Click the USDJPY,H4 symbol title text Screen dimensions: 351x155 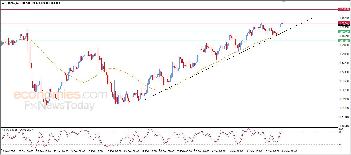pos(13,4)
